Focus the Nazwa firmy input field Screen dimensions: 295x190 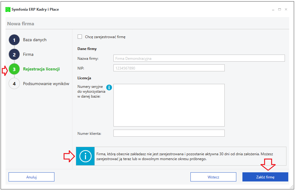(x=199, y=58)
